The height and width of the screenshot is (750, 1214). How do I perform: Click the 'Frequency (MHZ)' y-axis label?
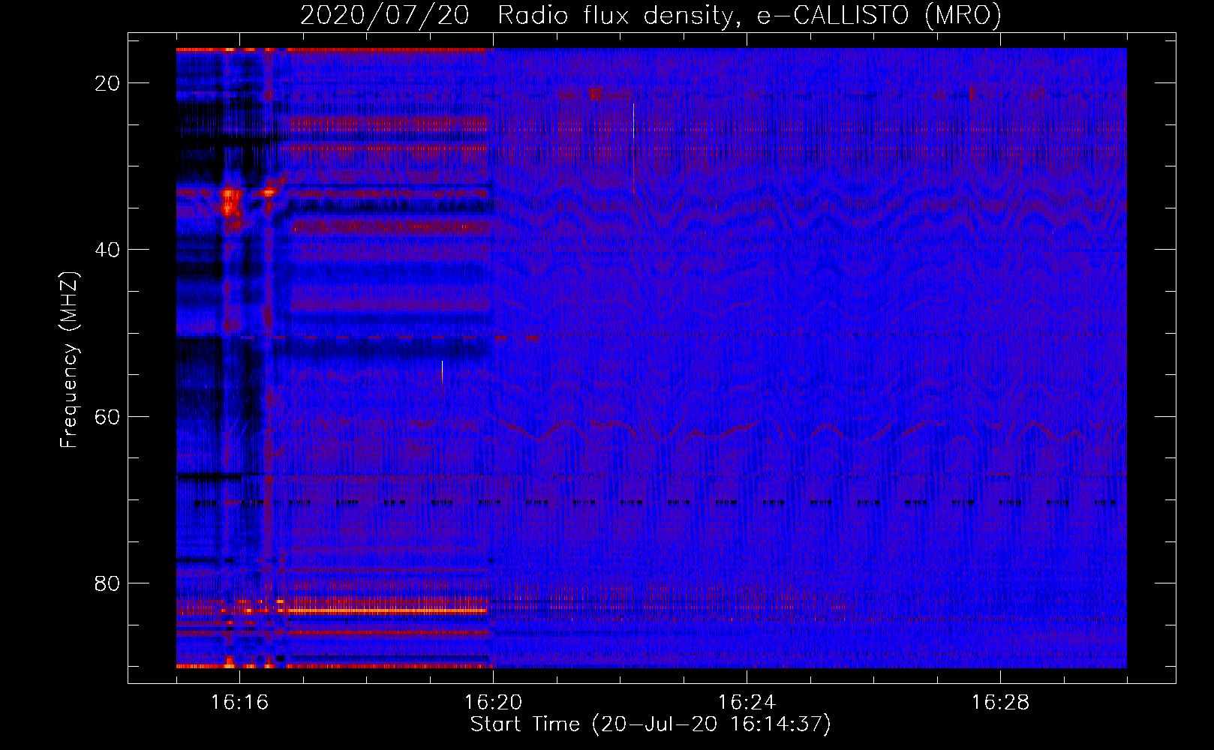coord(69,360)
